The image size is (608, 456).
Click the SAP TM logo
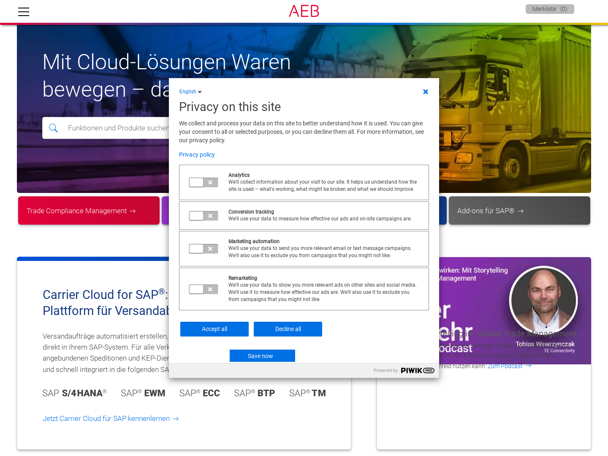click(308, 393)
